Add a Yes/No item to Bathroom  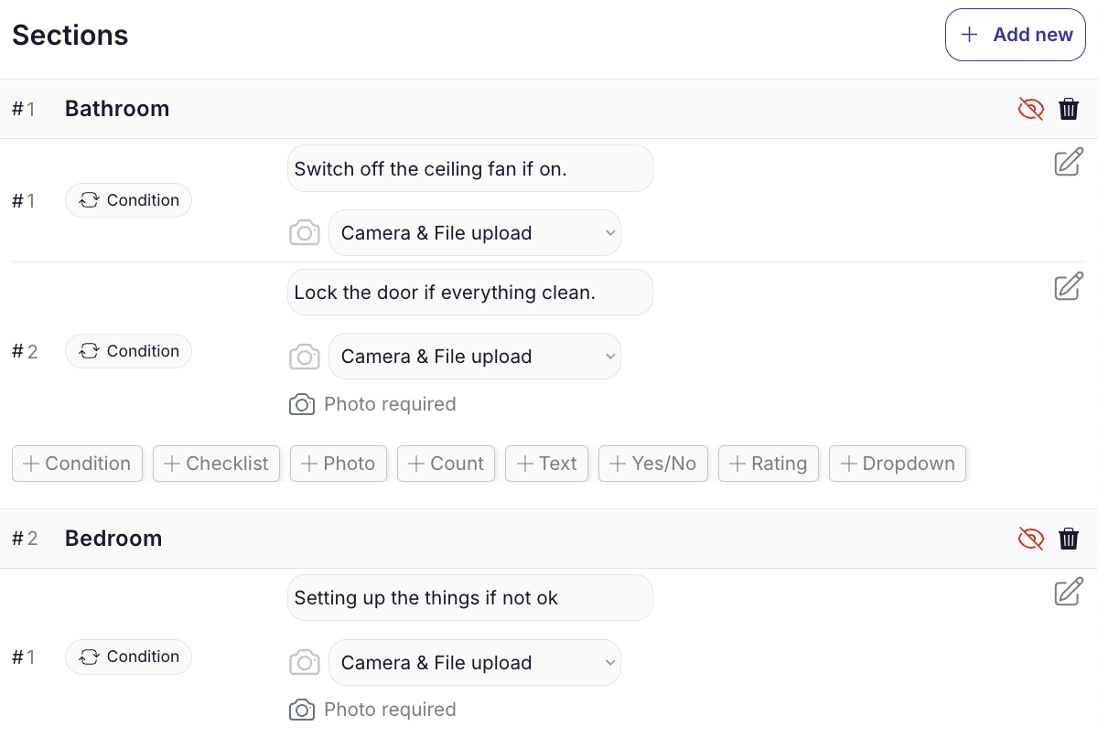point(652,464)
